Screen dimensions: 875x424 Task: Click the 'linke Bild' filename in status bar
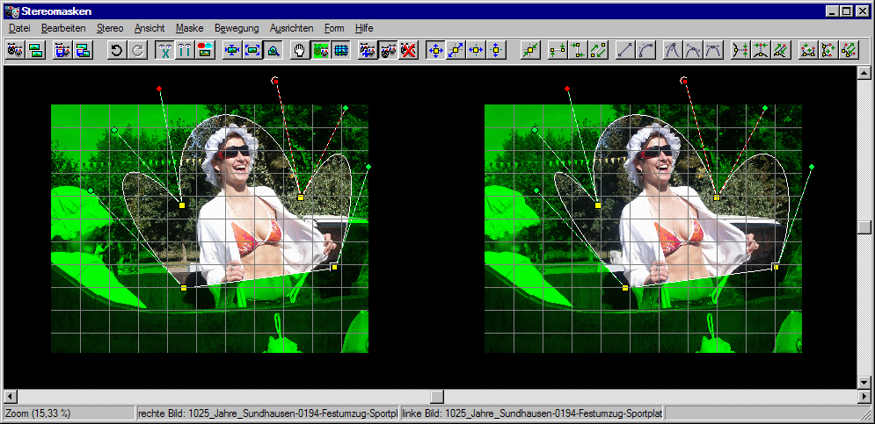pos(532,413)
